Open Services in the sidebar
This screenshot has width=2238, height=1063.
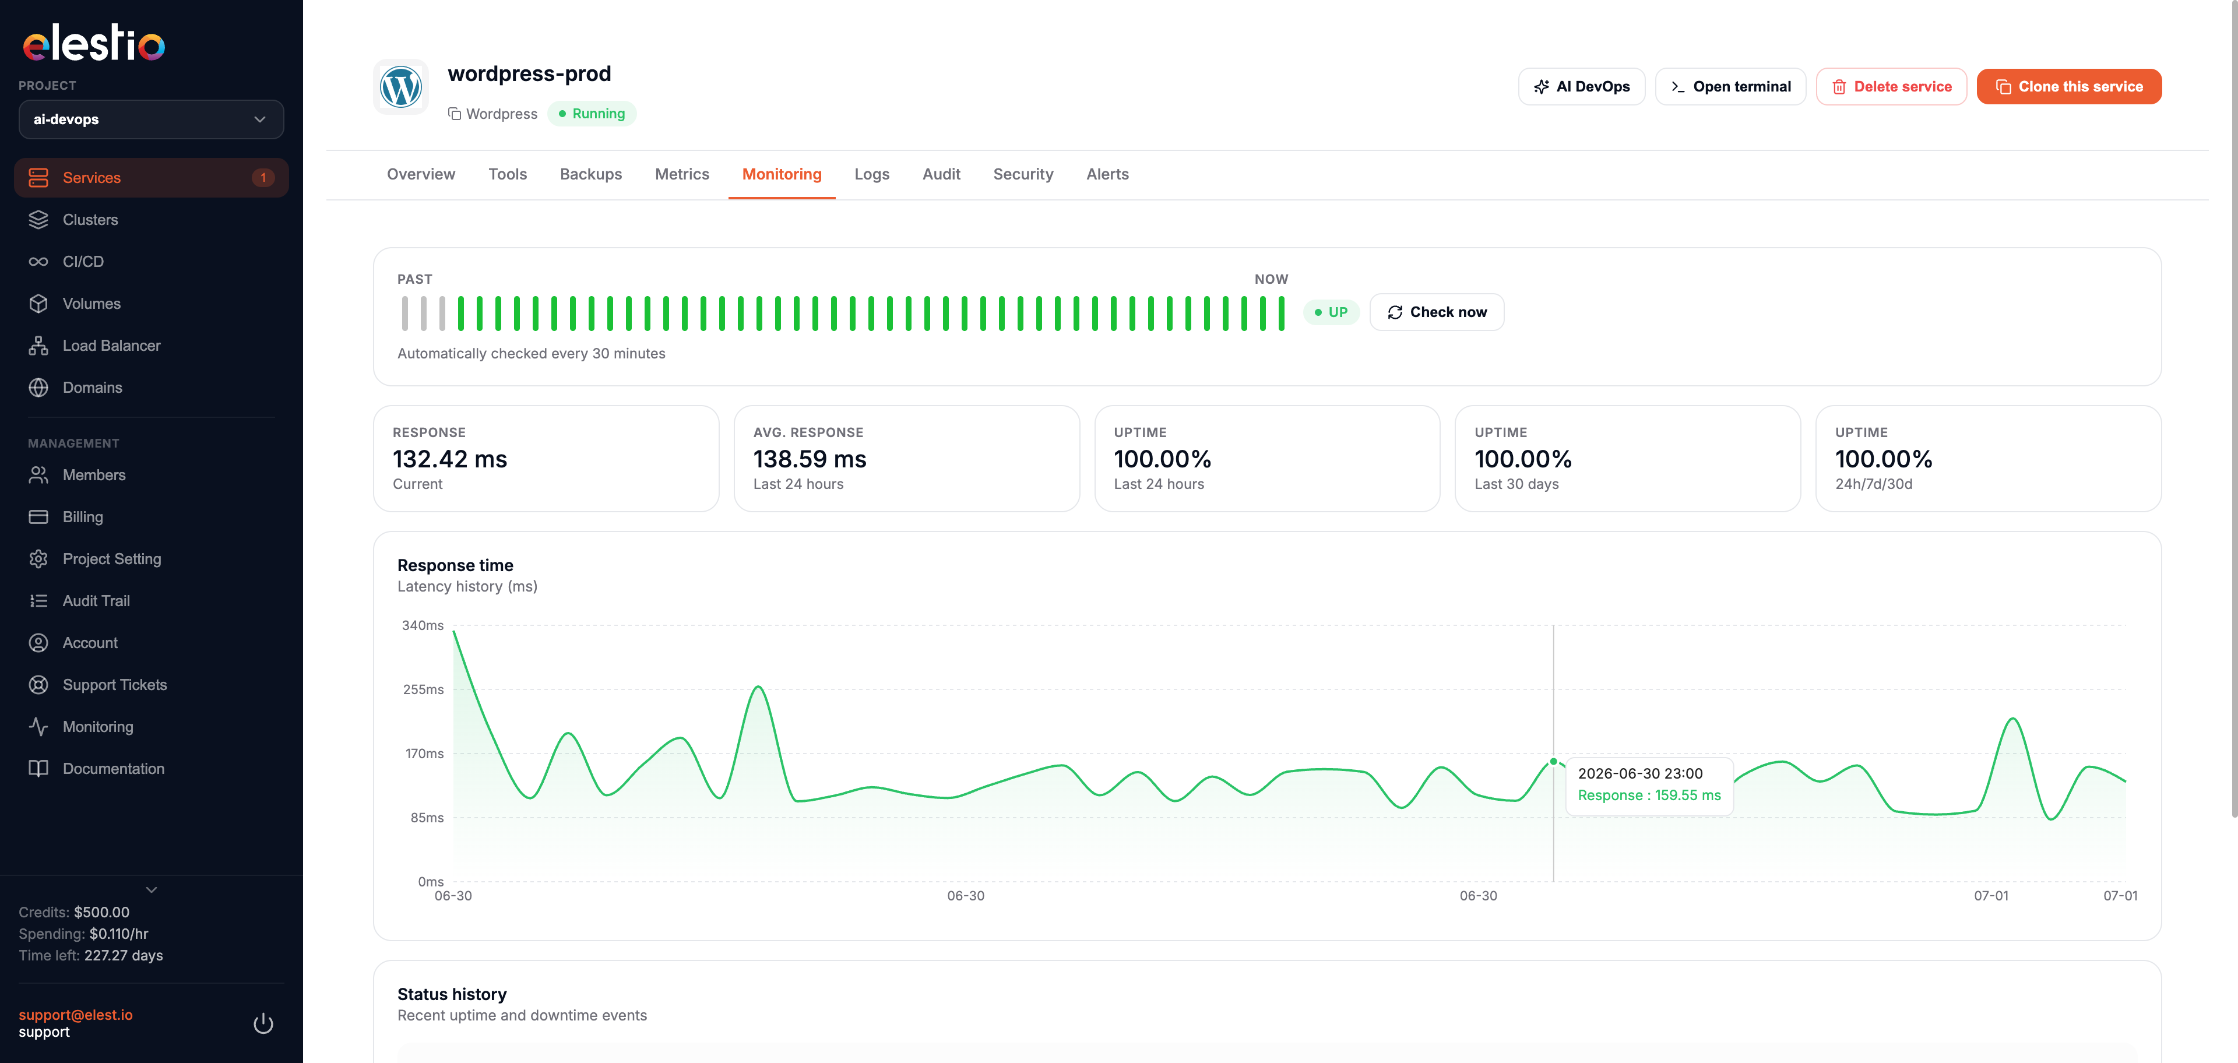151,177
